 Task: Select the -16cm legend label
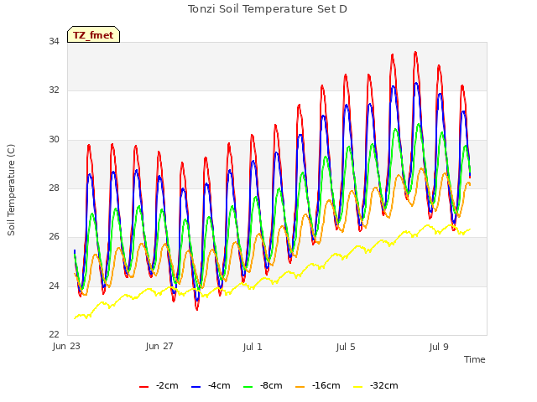tap(326, 385)
